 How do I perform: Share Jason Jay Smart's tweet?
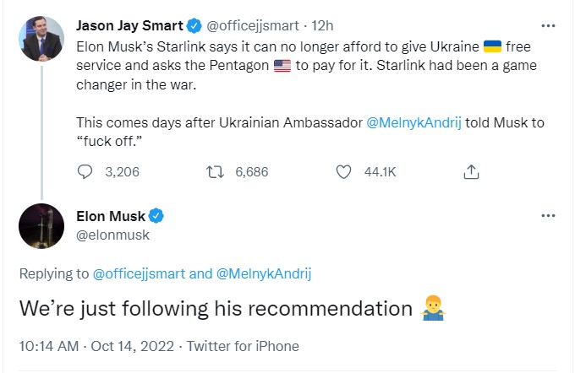click(472, 171)
